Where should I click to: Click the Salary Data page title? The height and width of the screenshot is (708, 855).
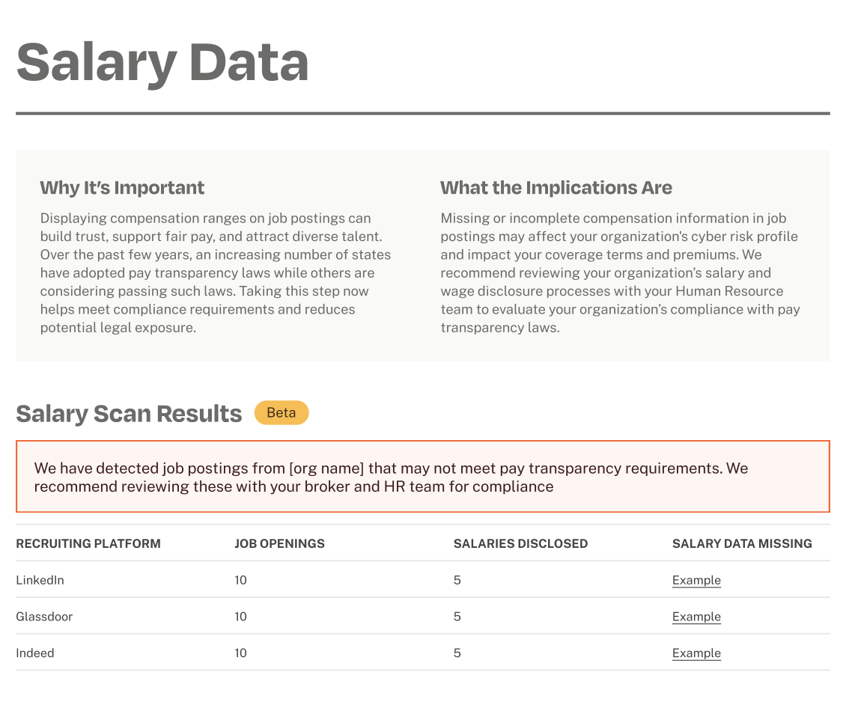[x=162, y=63]
